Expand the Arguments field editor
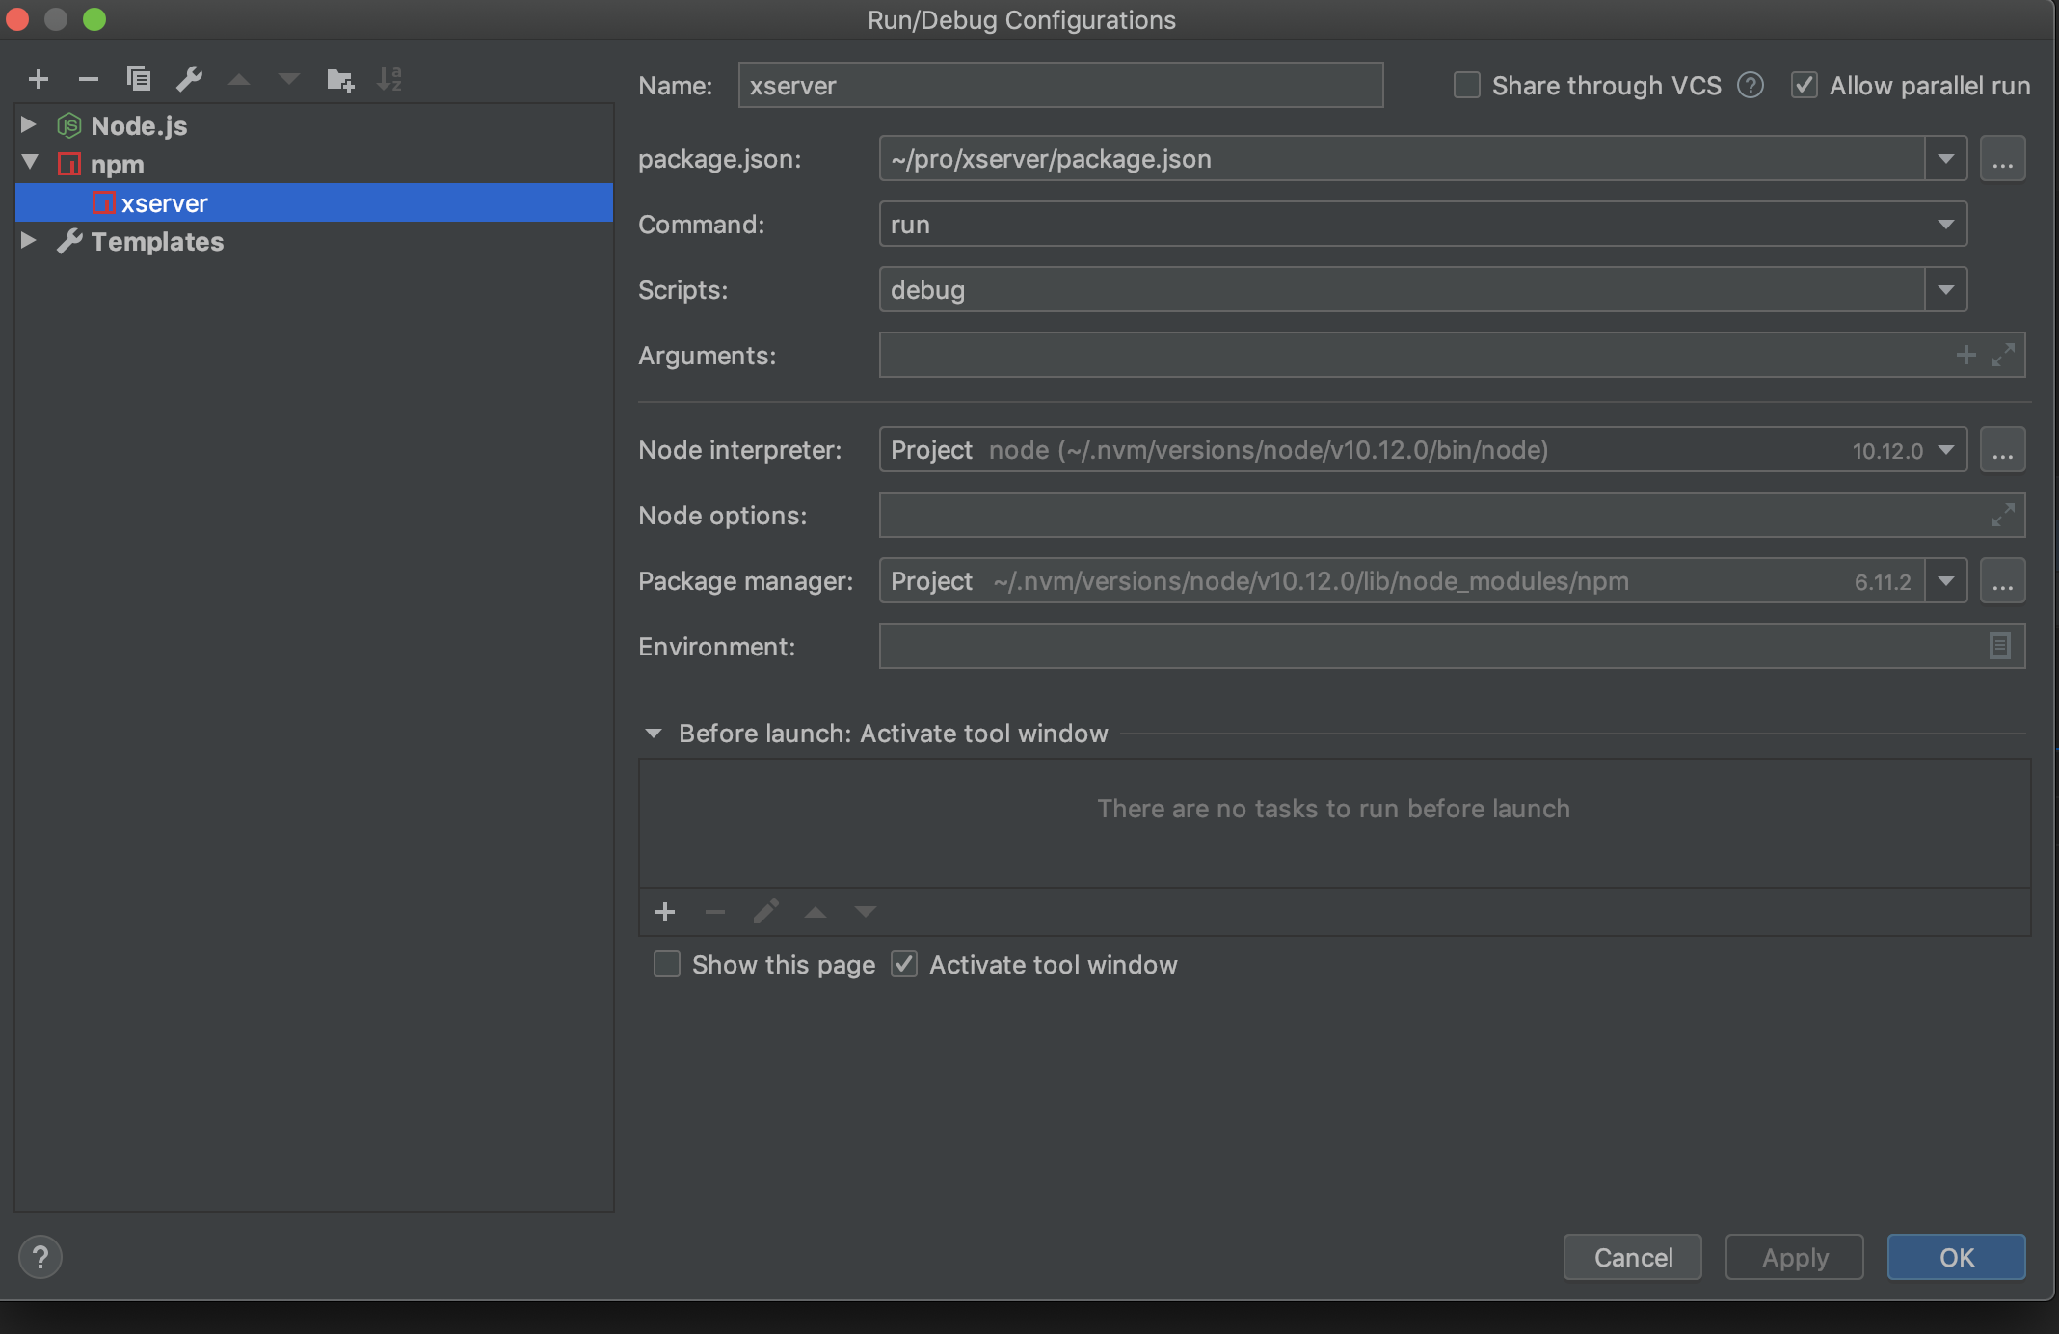 pos(2003,356)
